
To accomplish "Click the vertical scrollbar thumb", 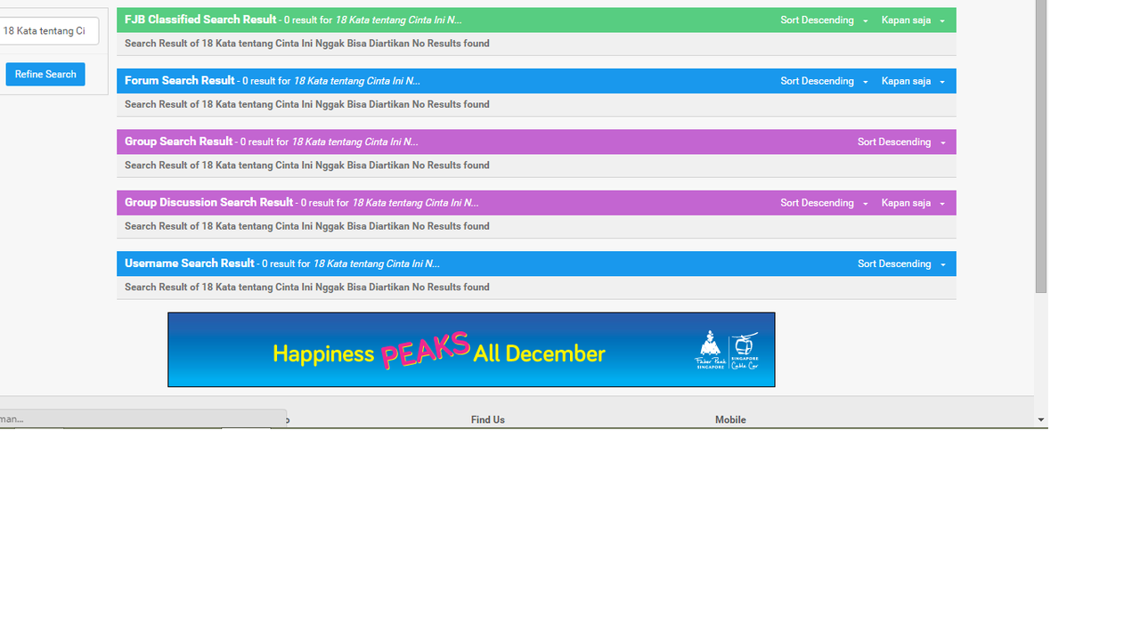I will pos(1041,147).
